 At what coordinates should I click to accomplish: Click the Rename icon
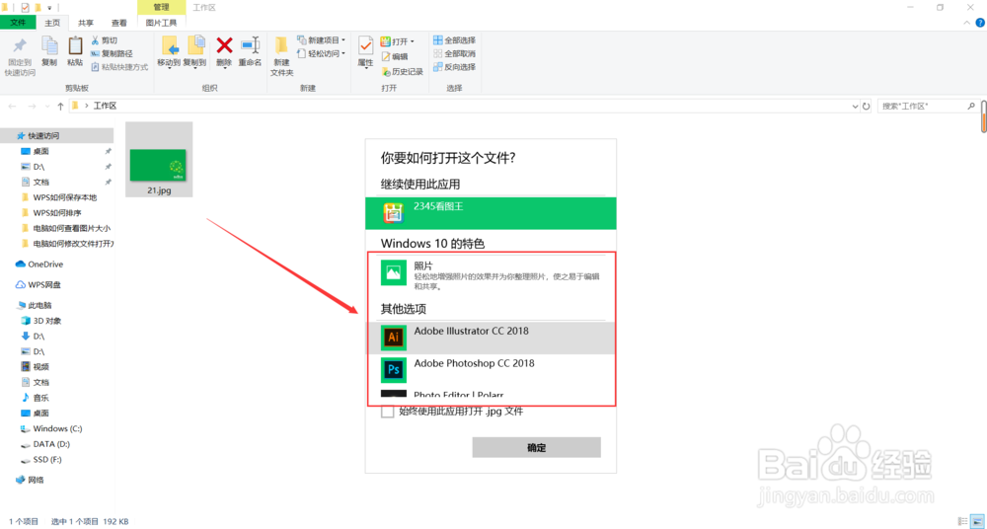coord(250,45)
